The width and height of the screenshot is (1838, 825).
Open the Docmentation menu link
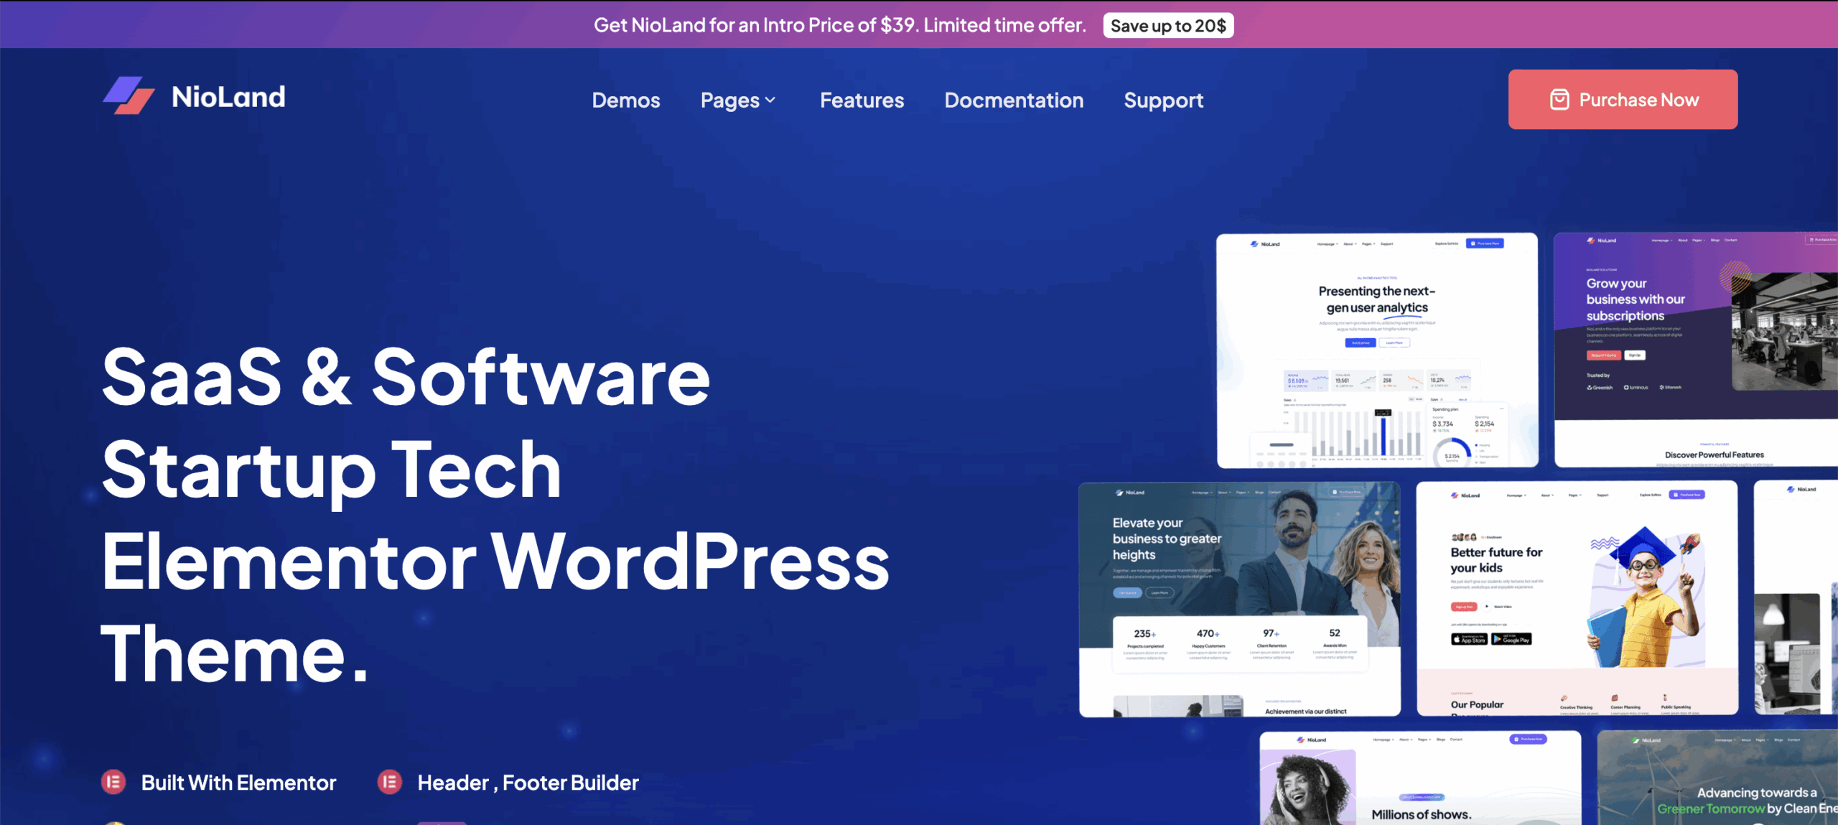pos(1013,100)
